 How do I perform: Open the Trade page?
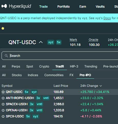(x=43, y=7)
